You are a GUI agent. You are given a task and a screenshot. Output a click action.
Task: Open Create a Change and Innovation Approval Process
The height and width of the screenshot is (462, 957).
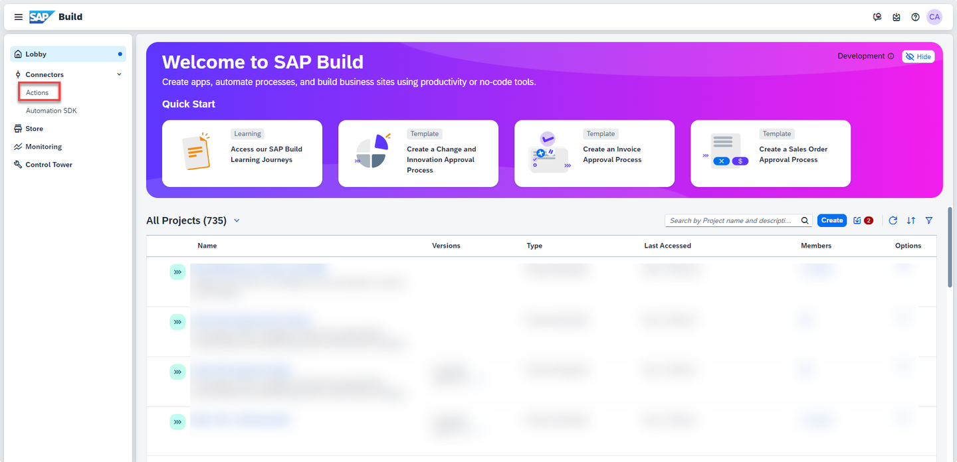point(418,153)
